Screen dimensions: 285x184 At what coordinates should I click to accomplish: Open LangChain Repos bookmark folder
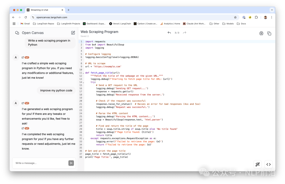tap(44, 24)
